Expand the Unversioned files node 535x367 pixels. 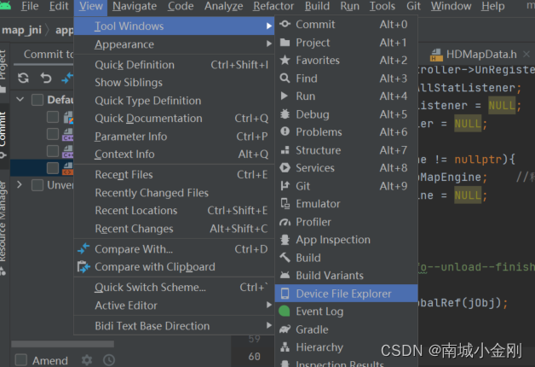click(20, 185)
